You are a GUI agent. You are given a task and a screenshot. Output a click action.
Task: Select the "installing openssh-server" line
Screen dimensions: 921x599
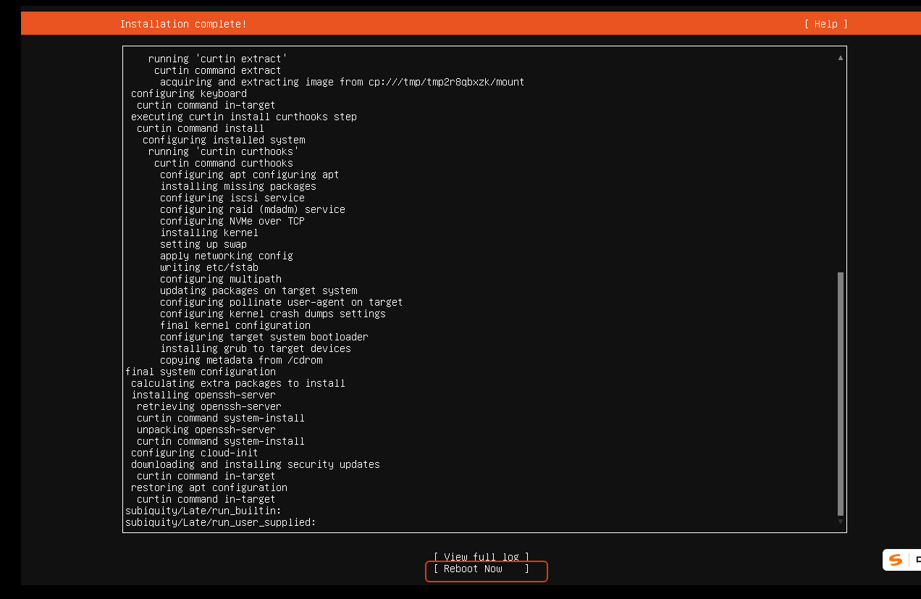[203, 395]
